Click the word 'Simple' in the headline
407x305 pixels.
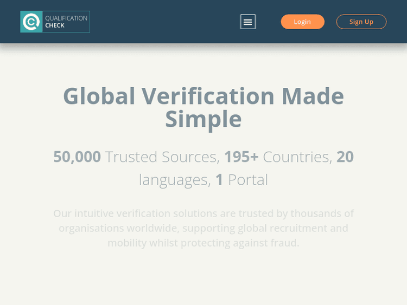[203, 120]
